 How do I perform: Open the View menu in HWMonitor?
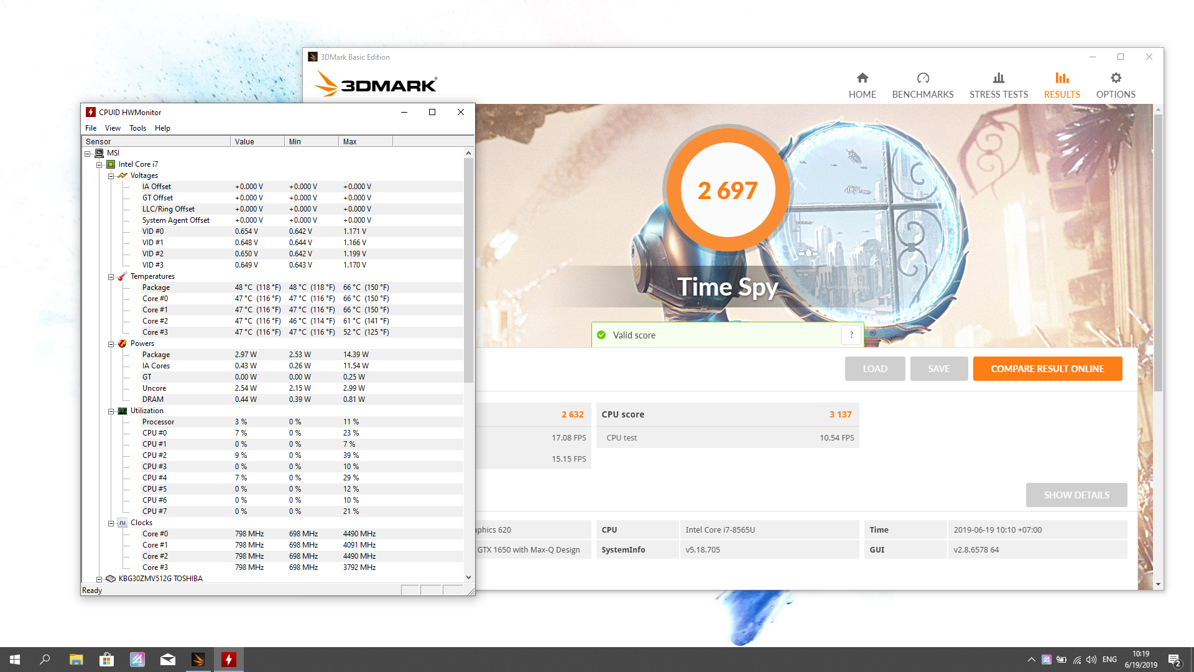tap(113, 128)
